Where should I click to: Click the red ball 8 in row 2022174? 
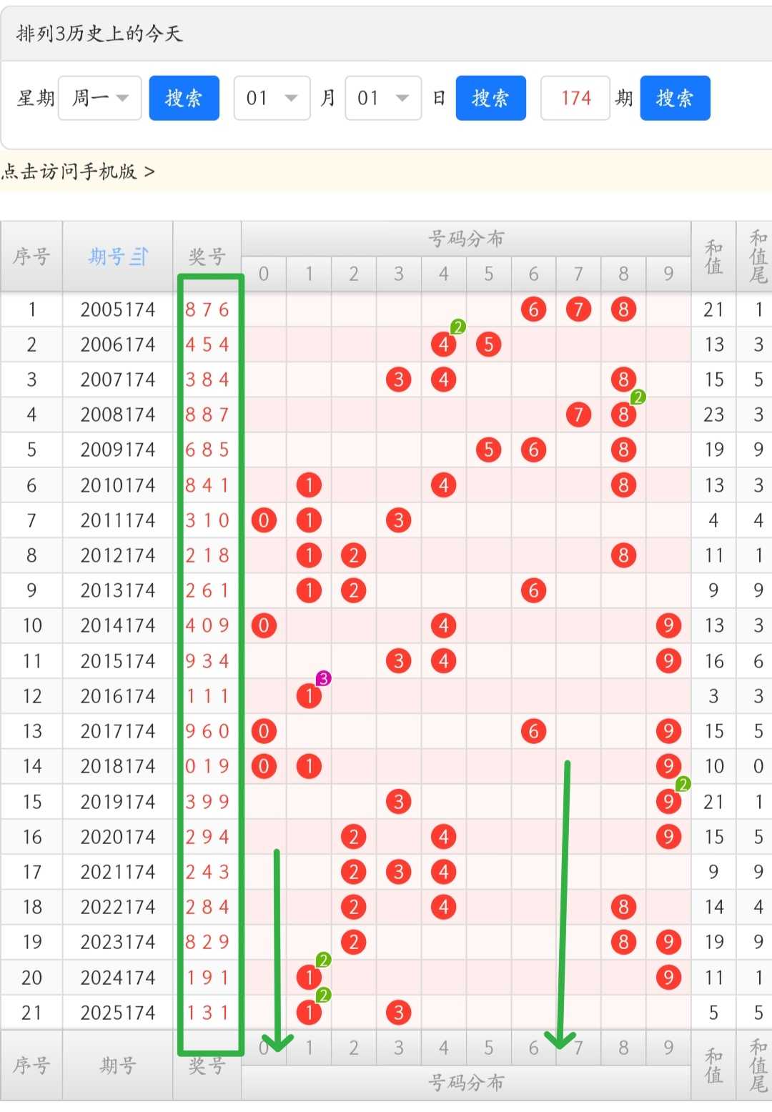pyautogui.click(x=623, y=907)
